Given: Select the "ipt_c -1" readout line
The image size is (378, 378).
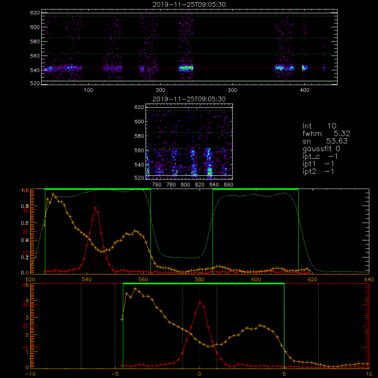Looking at the screenshot, I should pyautogui.click(x=320, y=156).
